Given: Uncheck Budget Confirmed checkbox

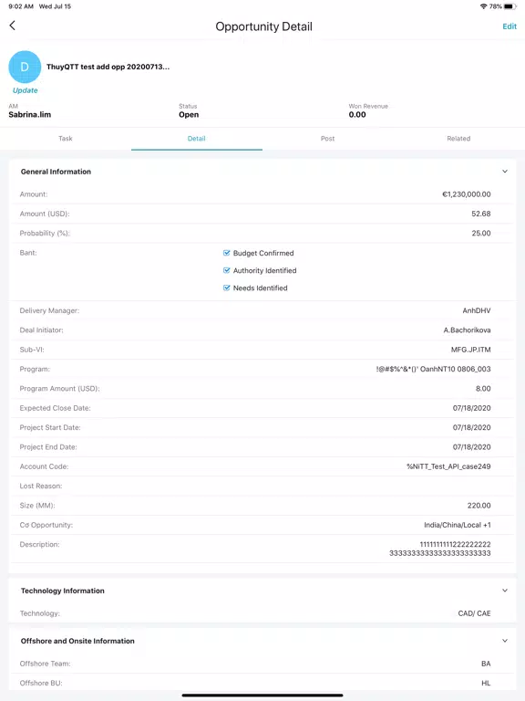Looking at the screenshot, I should pos(226,253).
